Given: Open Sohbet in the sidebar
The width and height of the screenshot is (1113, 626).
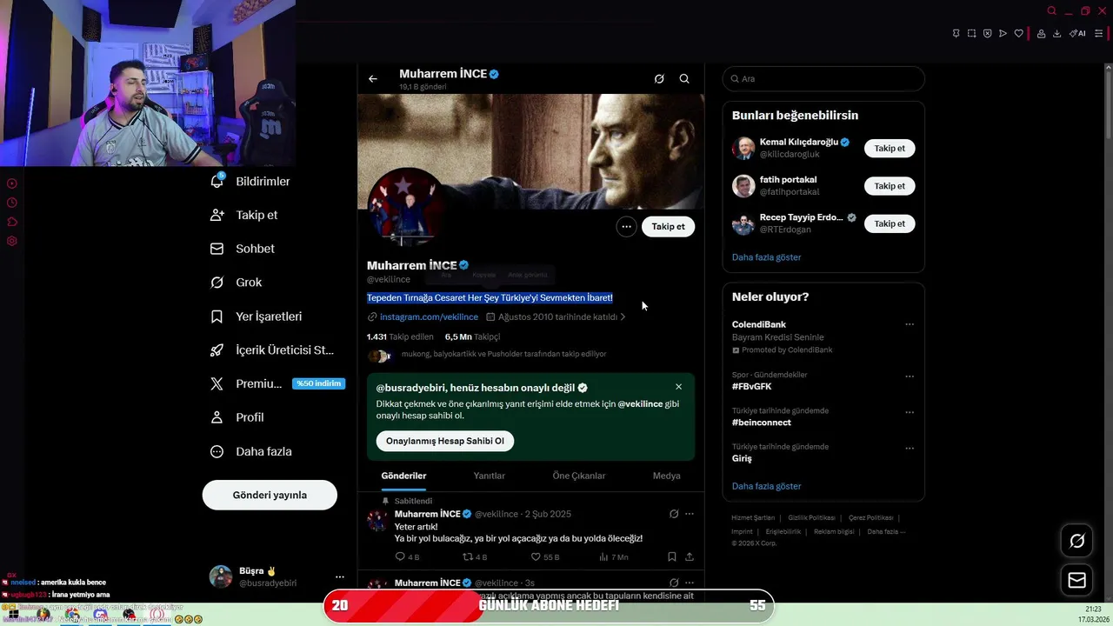Looking at the screenshot, I should click(x=243, y=249).
